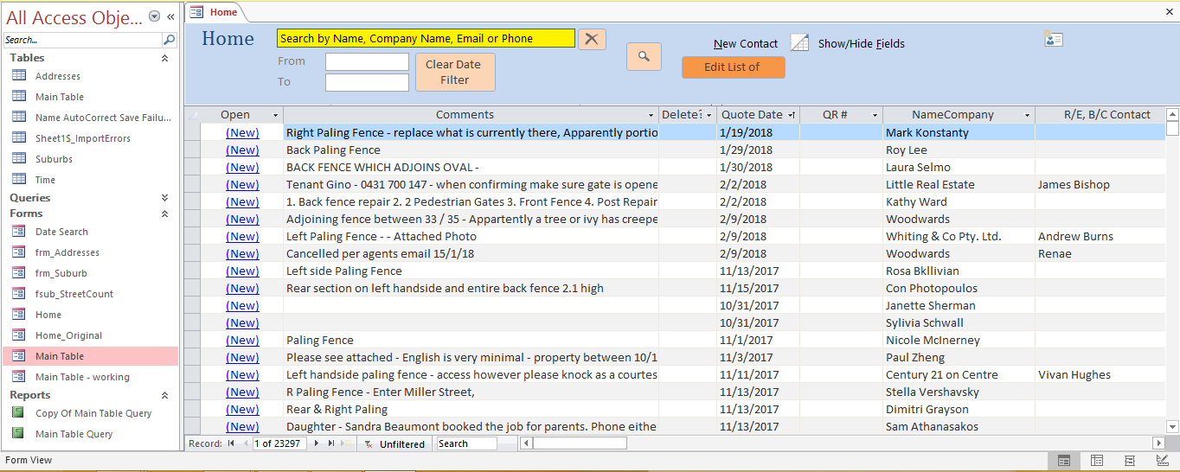The image size is (1180, 472).
Task: Open the NameCompany column filter dropdown
Action: click(1028, 115)
